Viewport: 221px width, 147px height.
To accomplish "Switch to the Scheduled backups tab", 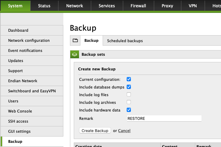I will 125,41.
